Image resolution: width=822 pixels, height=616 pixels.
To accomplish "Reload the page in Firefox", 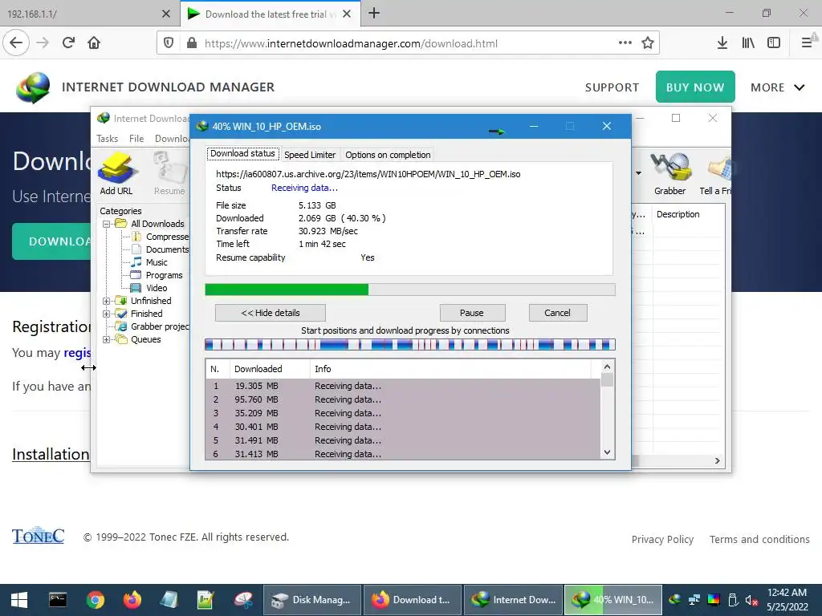I will tap(68, 43).
